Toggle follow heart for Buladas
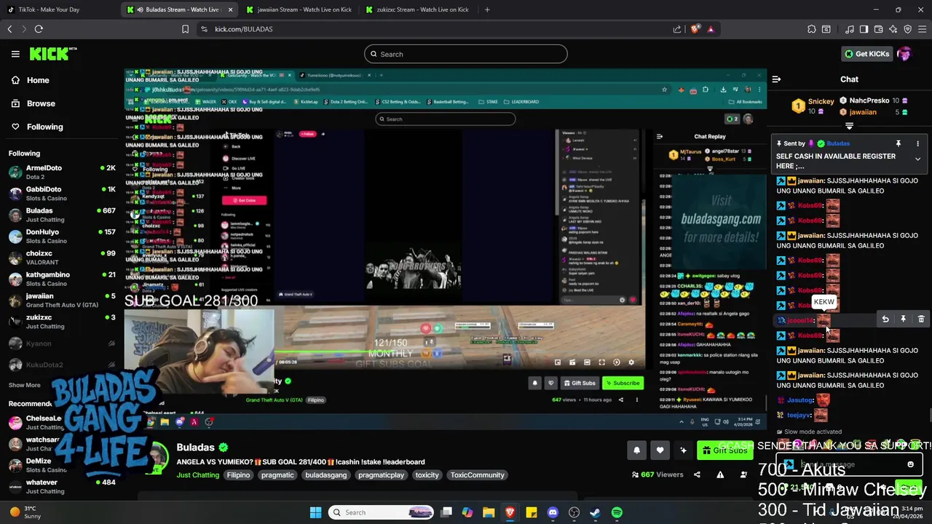 660,450
